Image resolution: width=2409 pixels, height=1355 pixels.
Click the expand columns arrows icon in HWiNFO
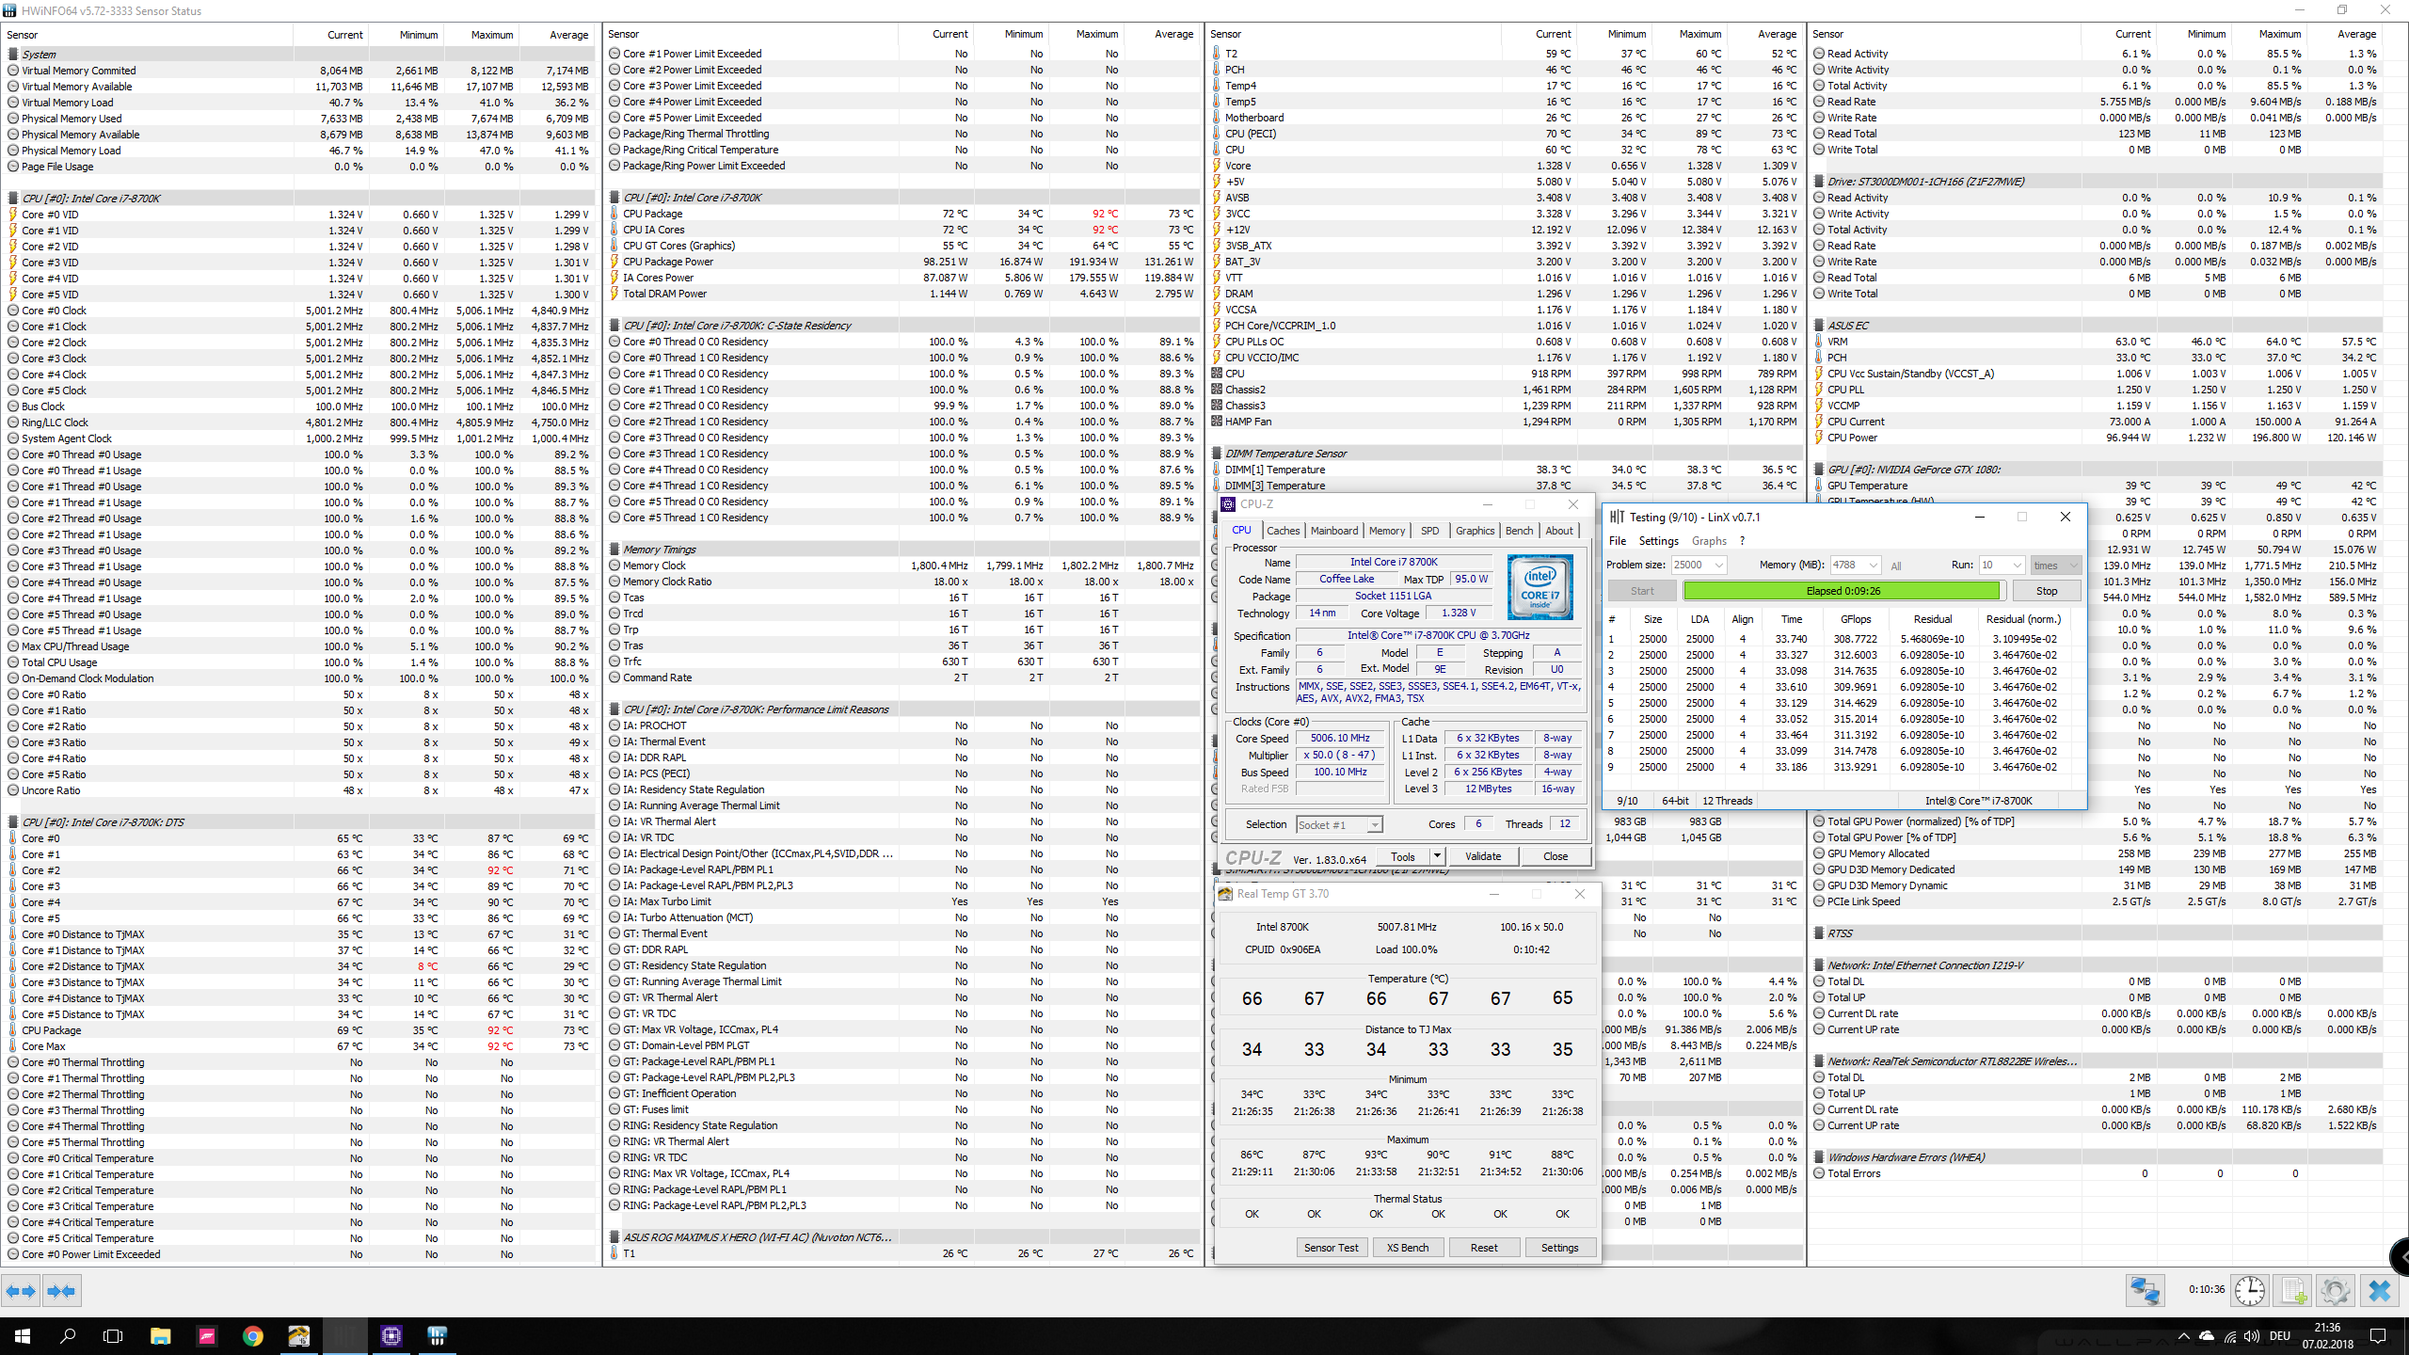pyautogui.click(x=22, y=1291)
